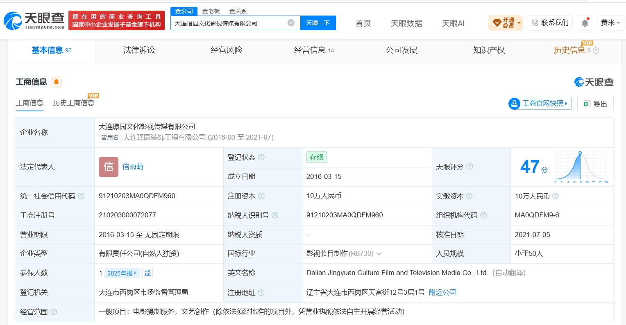
Task: Switch search mode to 查公司
Action: (184, 11)
